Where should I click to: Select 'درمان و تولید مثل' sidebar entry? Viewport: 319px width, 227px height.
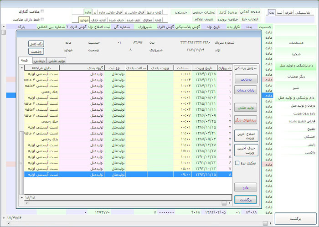click(303, 106)
